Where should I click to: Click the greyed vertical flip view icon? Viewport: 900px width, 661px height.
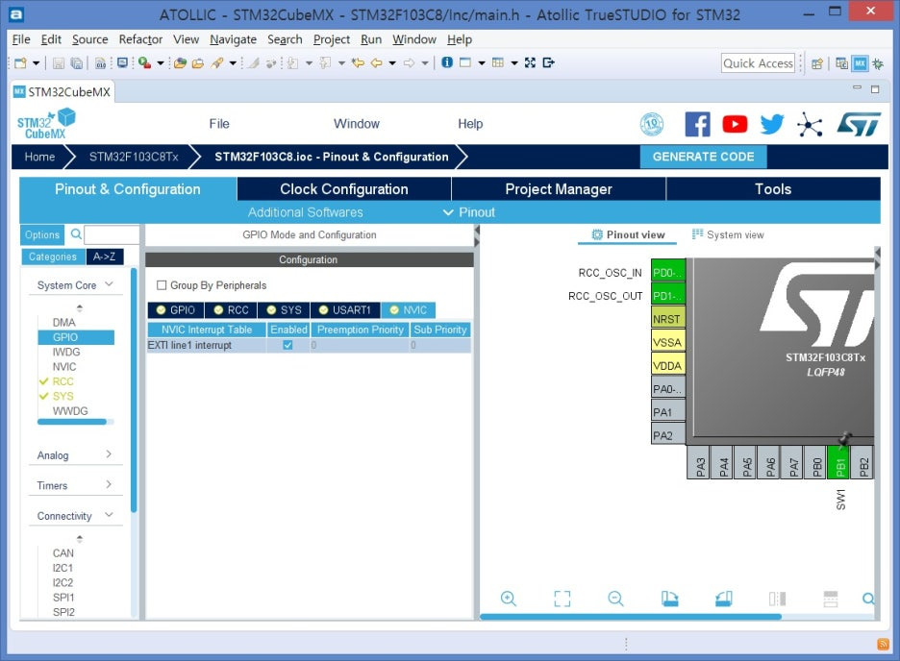tap(777, 599)
